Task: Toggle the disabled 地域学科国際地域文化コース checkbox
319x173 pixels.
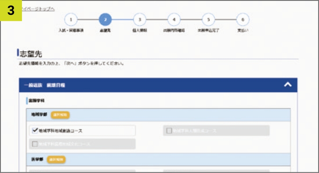Action: 35,144
